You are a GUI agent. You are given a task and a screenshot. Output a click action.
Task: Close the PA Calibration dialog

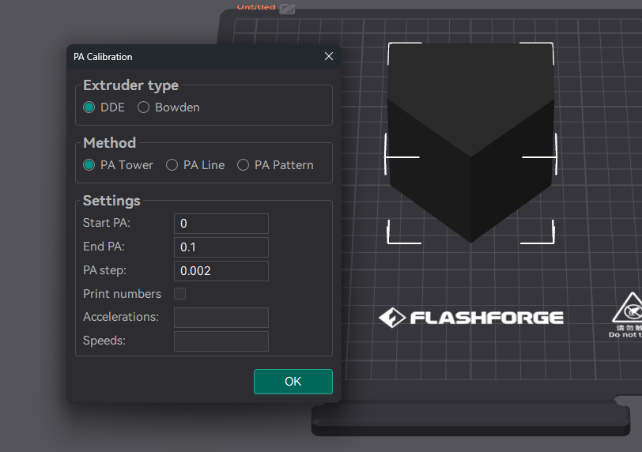coord(329,56)
